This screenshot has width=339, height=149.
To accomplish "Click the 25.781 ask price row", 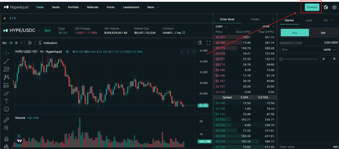I will point(245,37).
